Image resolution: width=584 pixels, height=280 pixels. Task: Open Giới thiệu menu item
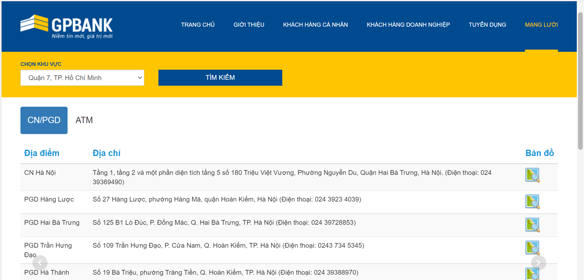click(x=249, y=25)
